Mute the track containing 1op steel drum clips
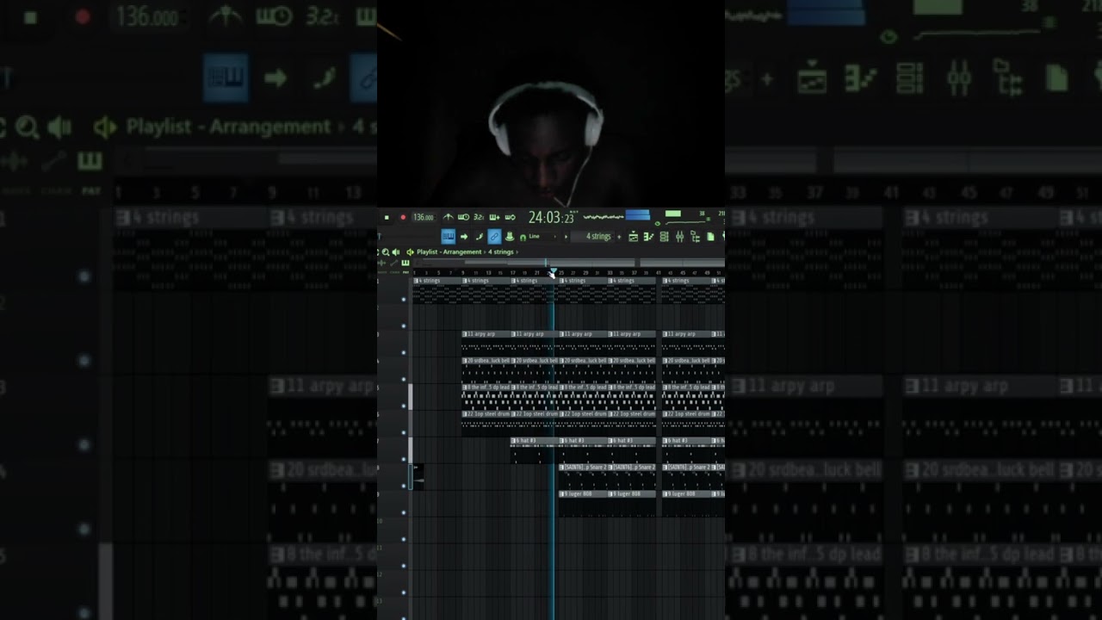This screenshot has width=1102, height=620. click(403, 432)
